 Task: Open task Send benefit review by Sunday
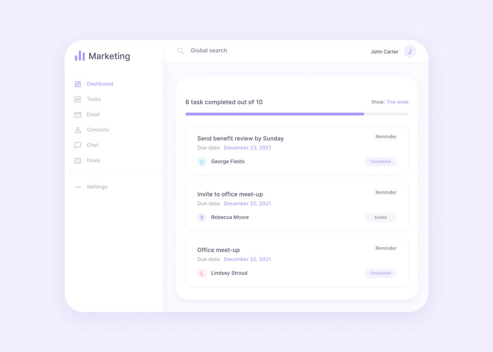coord(240,139)
